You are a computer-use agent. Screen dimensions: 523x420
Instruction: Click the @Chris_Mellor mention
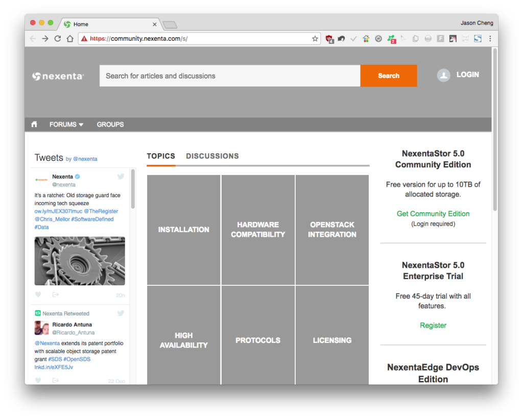coord(52,219)
